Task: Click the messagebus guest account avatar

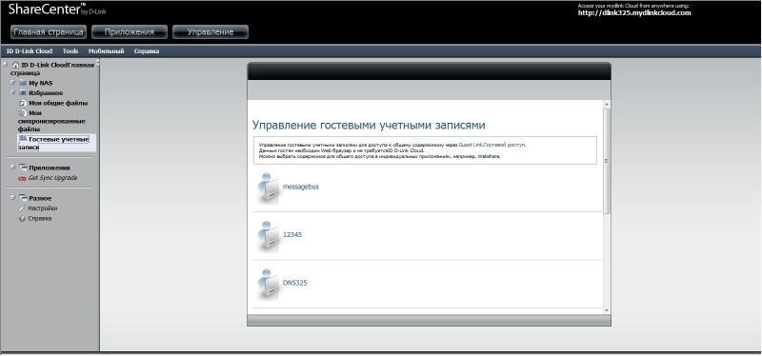Action: (x=269, y=188)
